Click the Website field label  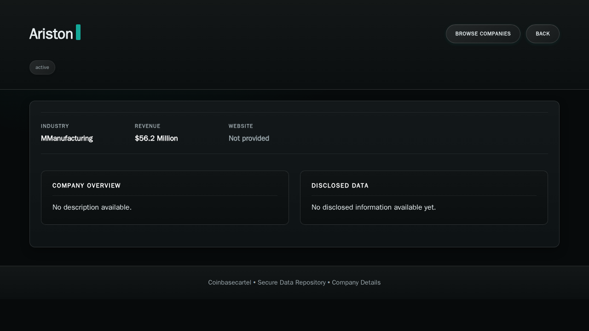pos(241,126)
